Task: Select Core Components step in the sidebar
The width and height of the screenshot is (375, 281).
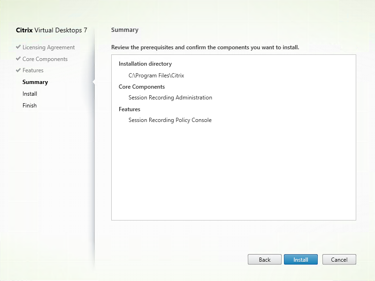Action: coord(45,59)
